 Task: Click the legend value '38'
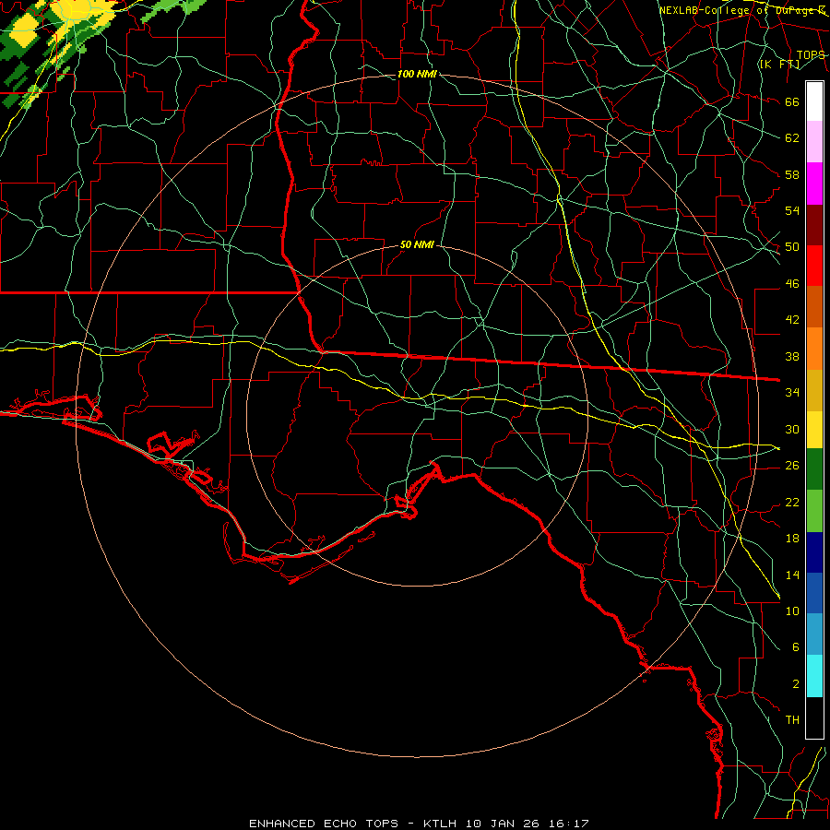coord(792,356)
